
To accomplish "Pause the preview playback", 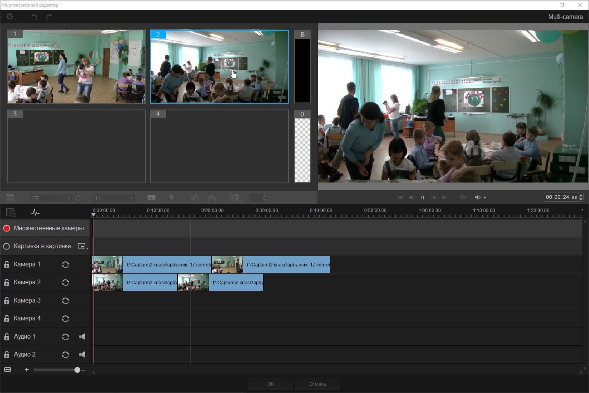I will (422, 197).
